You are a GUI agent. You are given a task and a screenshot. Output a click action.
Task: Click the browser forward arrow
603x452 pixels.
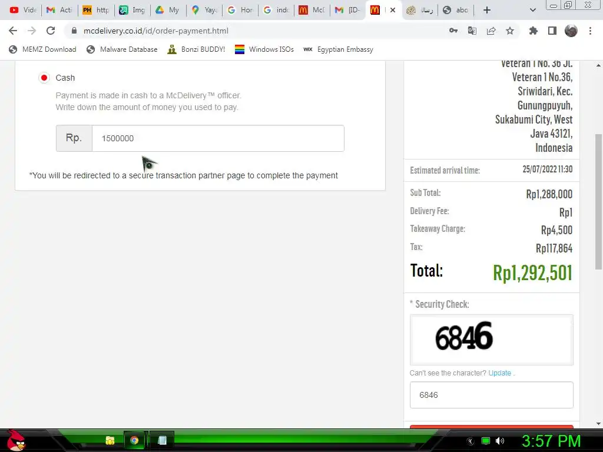tap(32, 31)
